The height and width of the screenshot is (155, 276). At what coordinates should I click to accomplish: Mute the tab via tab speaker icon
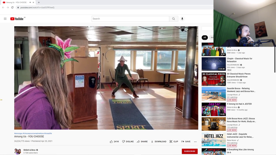[30, 3]
